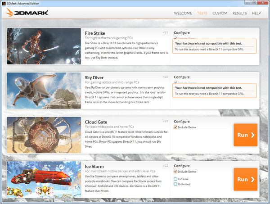Click the 3DMark logo in the header
Viewport: 270px width, 204px height.
pos(27,13)
